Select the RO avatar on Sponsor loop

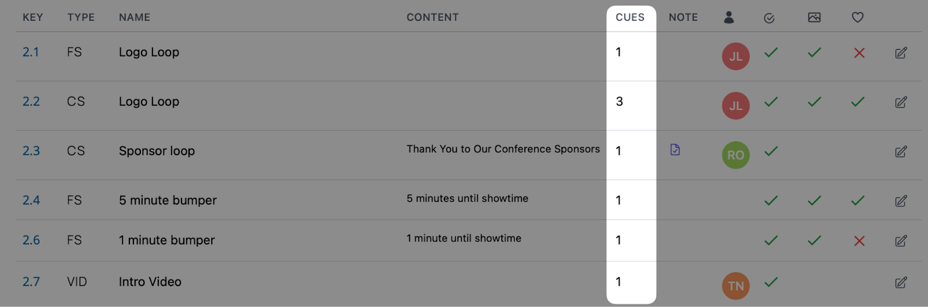click(x=735, y=155)
